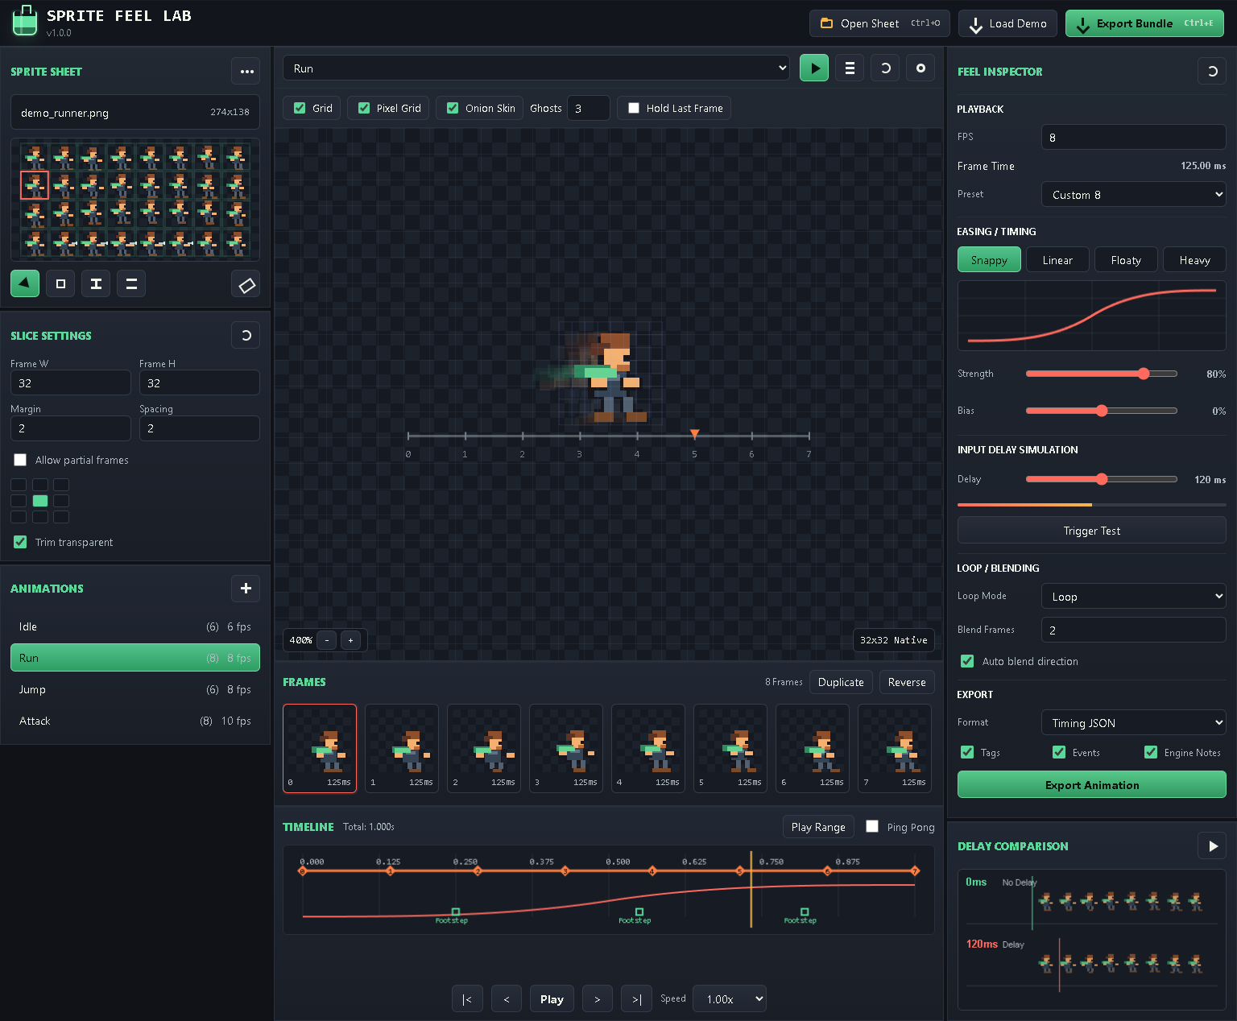Screen dimensions: 1237x1021
Task: Select the Linear easing tab
Action: pos(1057,260)
